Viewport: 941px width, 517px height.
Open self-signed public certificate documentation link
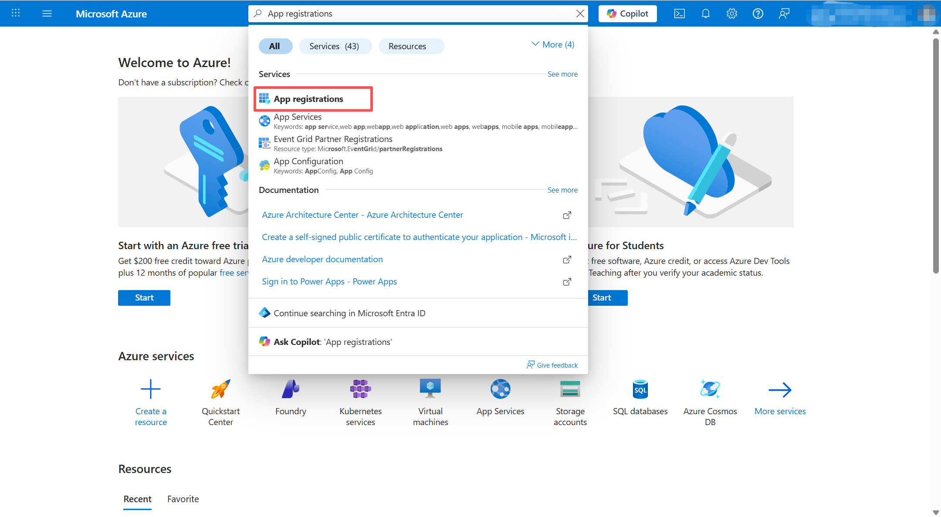point(419,237)
